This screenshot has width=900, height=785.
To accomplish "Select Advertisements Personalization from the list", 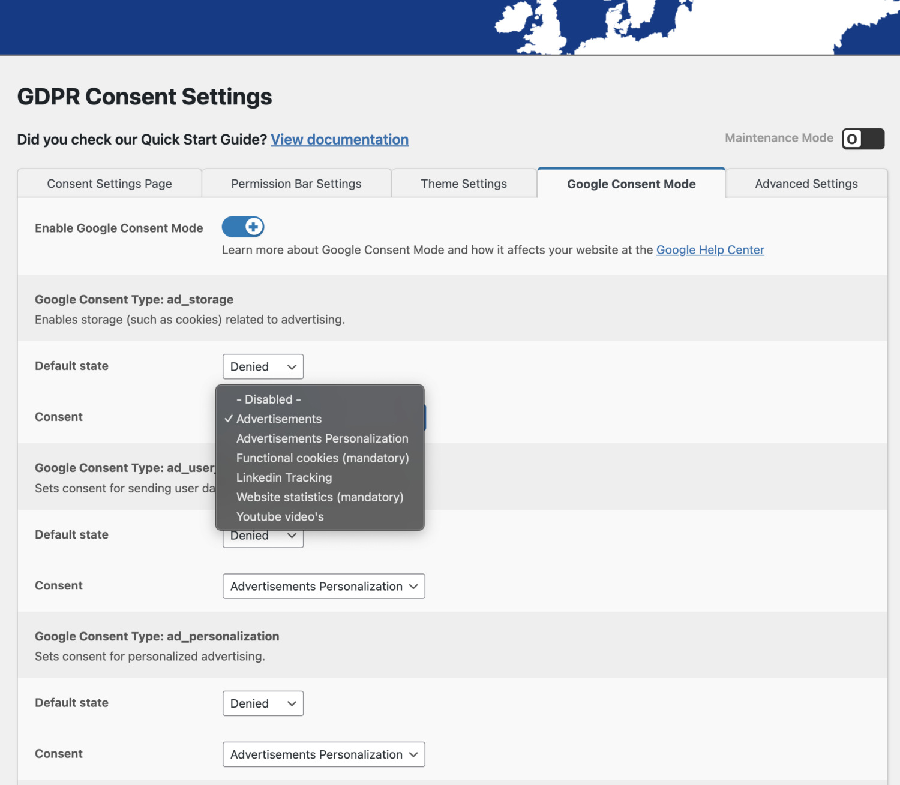I will pyautogui.click(x=322, y=438).
